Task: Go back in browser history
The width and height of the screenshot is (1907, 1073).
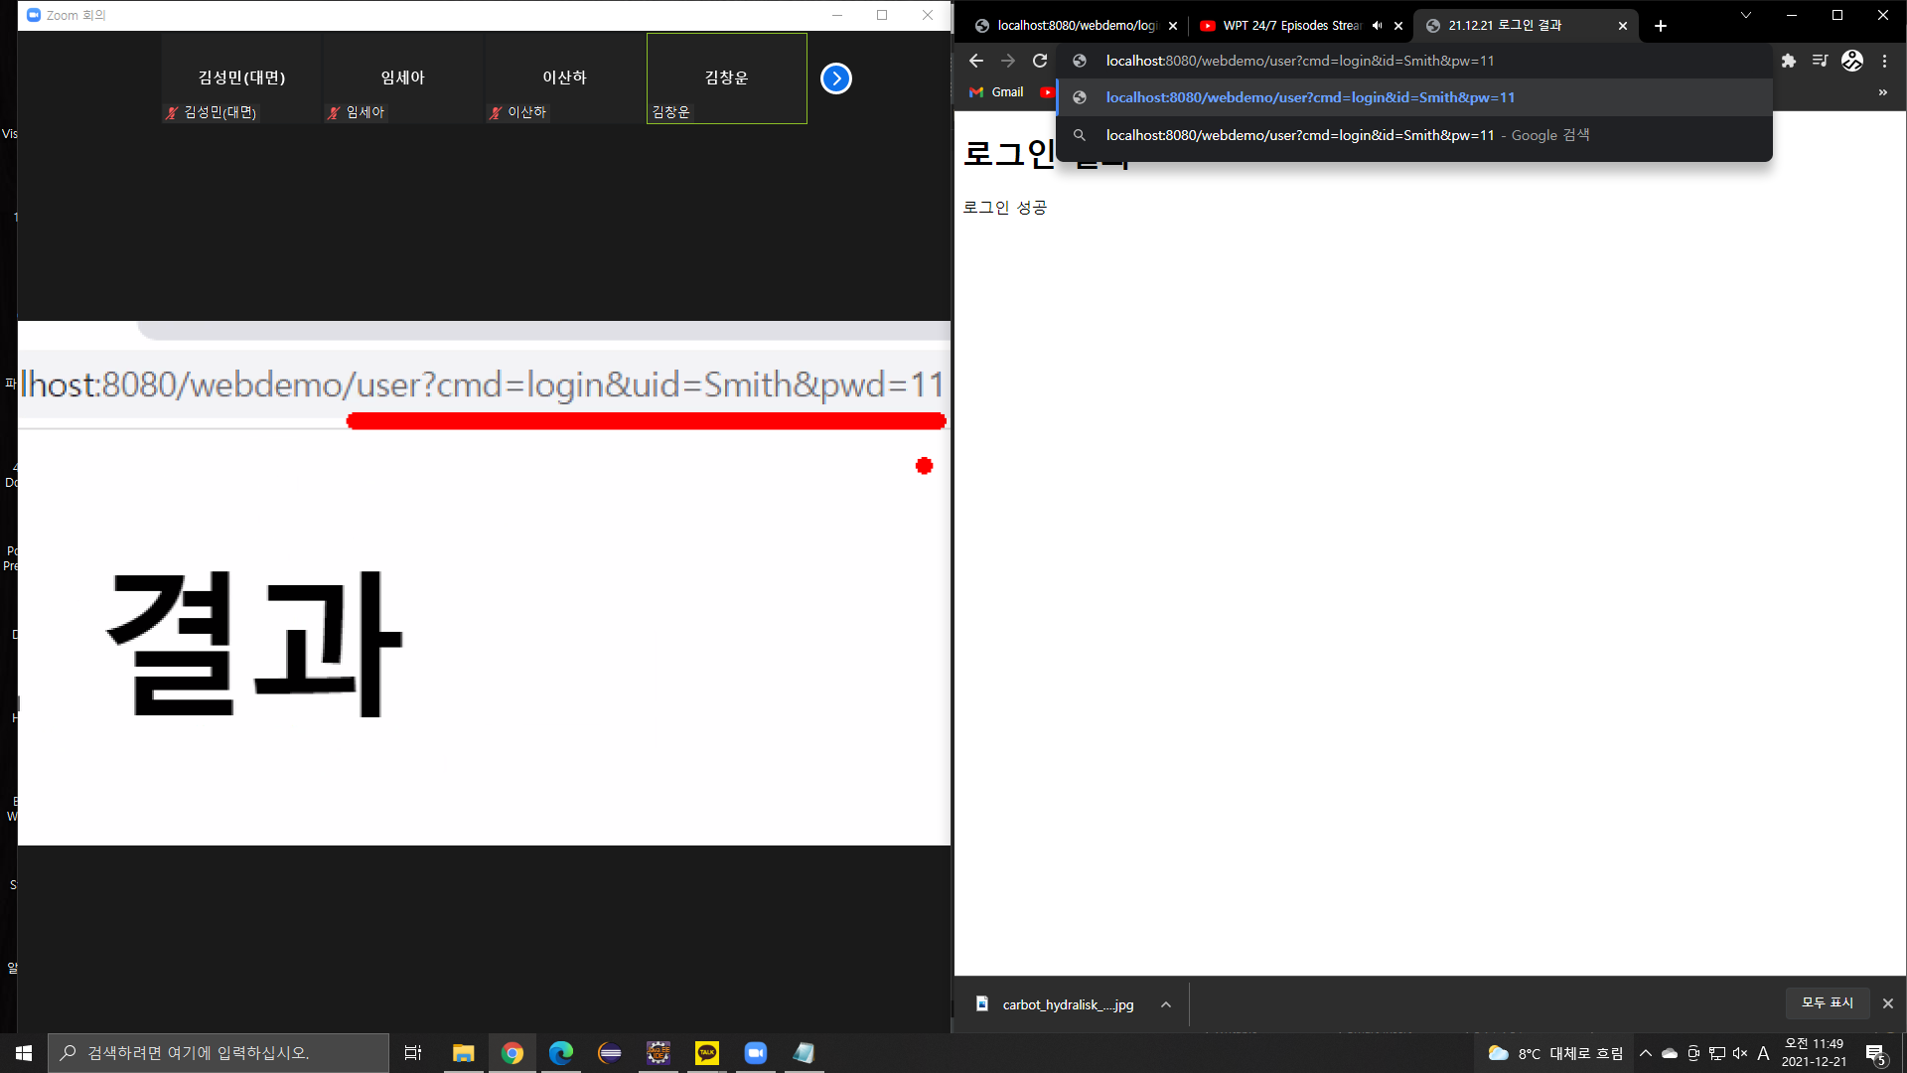Action: coord(975,61)
